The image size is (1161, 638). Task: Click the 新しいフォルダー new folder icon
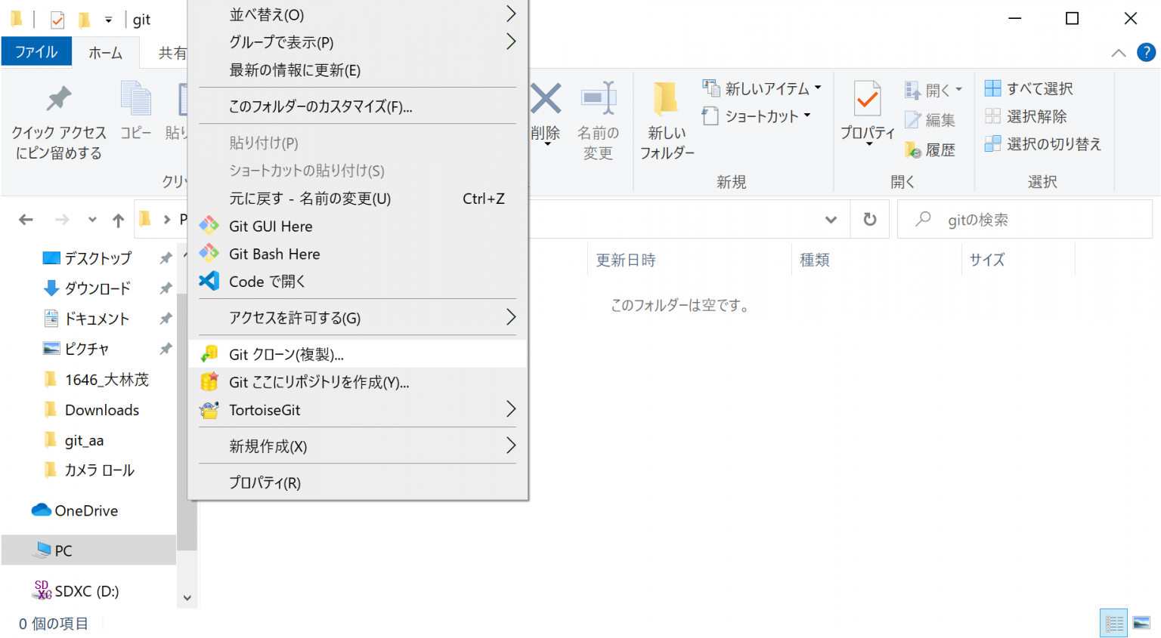(666, 100)
